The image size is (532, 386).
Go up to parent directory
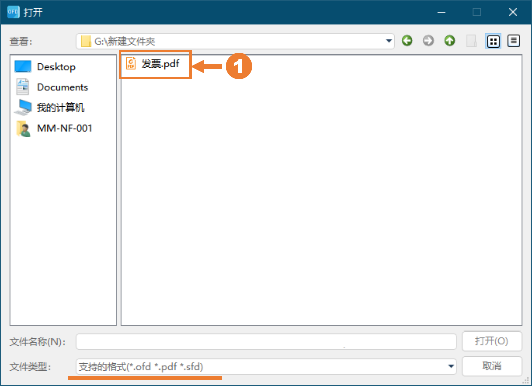click(450, 41)
